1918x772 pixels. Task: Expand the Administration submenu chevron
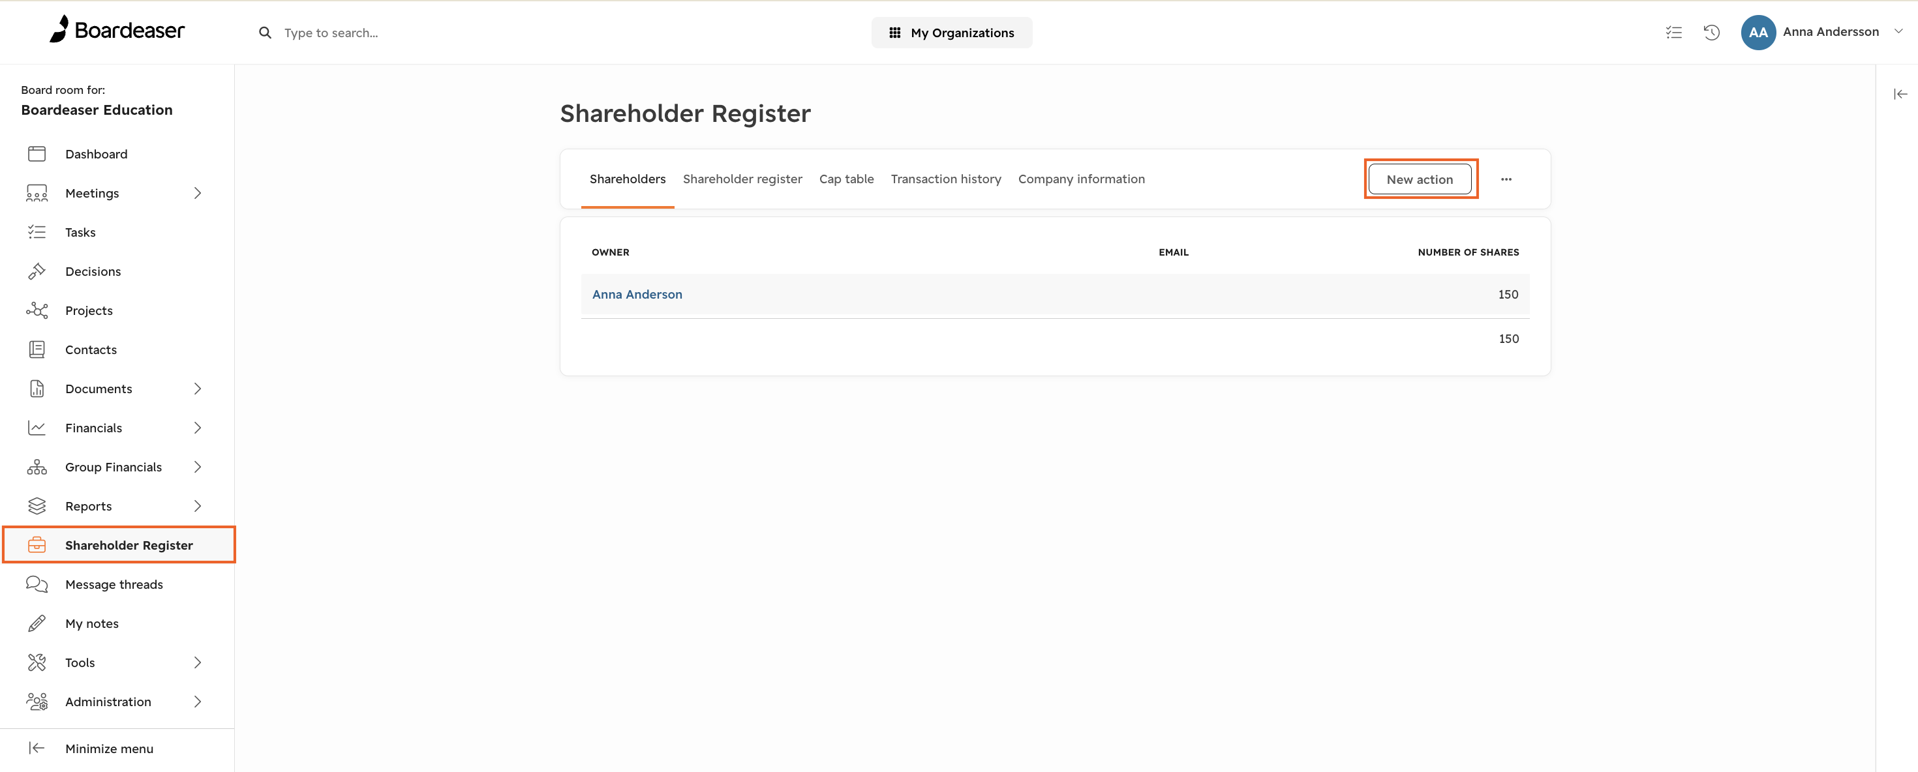tap(197, 702)
